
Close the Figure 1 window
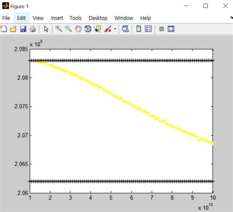click(226, 6)
